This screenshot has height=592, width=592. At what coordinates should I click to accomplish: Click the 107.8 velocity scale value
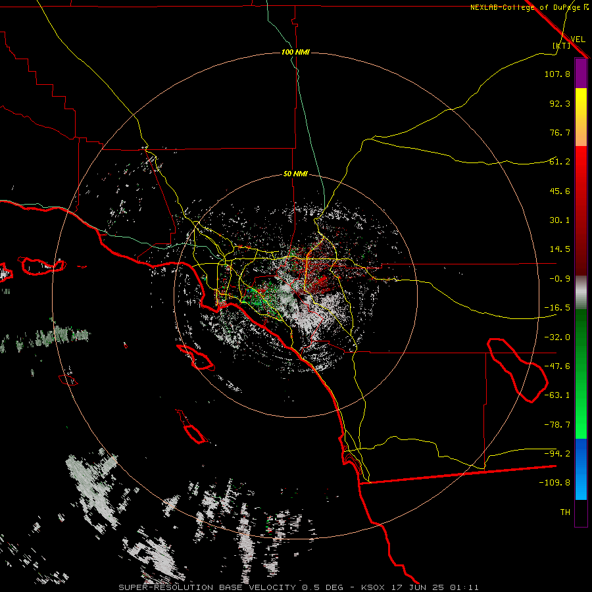557,74
